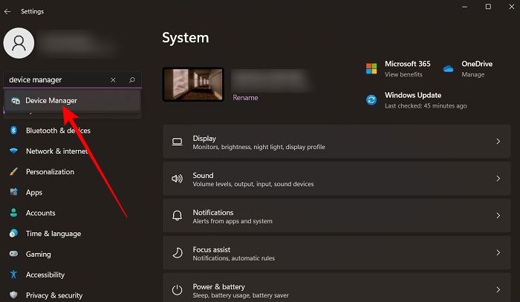Click the search magnifier icon
520x302 pixels.
pos(132,80)
